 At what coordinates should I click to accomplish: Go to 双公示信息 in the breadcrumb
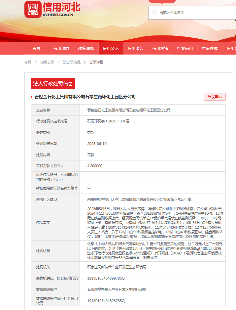click(72, 62)
